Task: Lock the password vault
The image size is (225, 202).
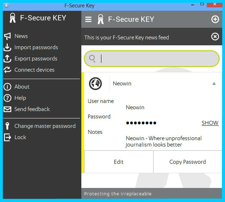Action: click(x=20, y=137)
